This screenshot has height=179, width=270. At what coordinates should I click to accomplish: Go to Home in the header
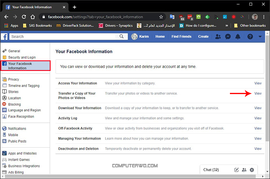click(x=160, y=37)
